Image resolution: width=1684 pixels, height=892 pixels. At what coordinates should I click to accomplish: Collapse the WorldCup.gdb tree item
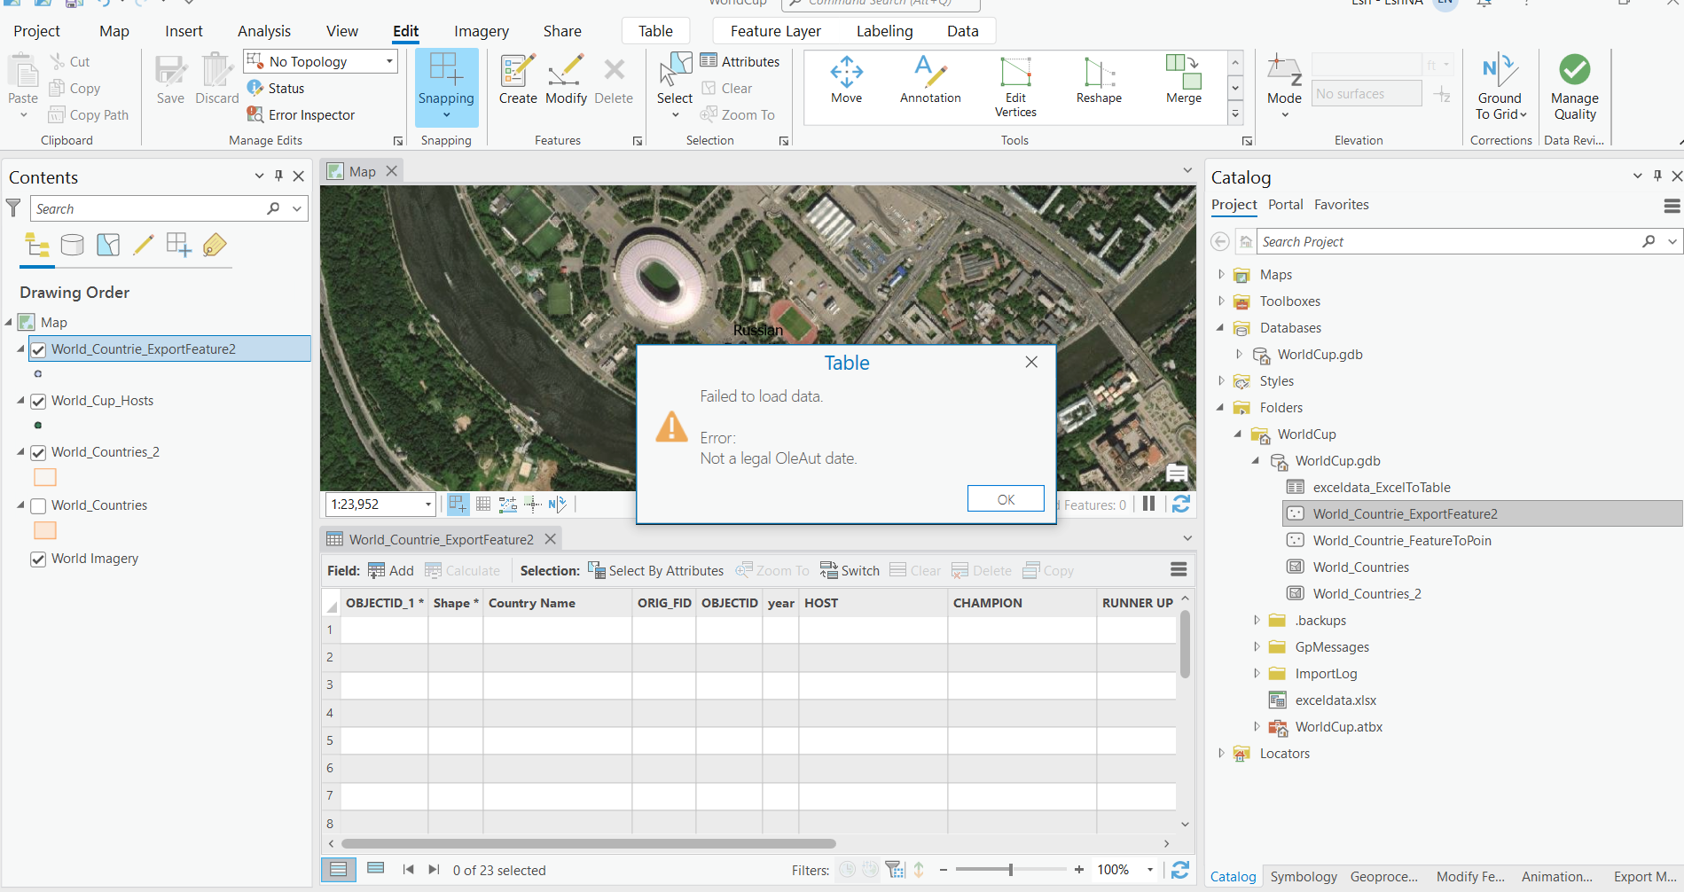point(1256,460)
